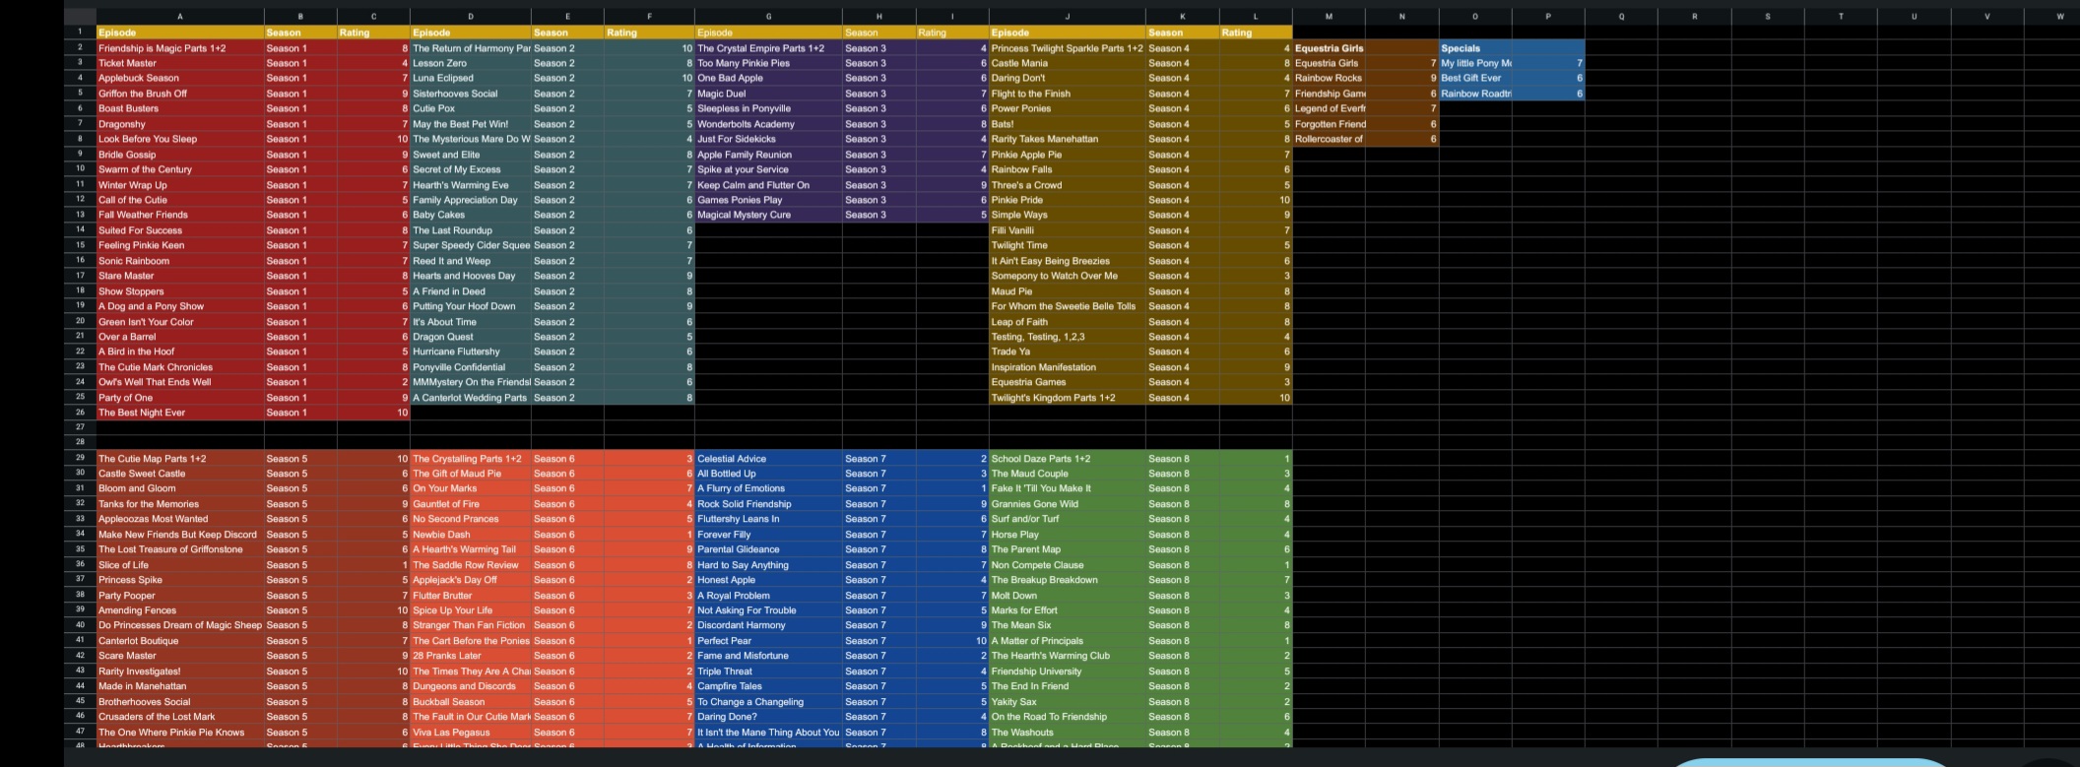This screenshot has width=2080, height=767.
Task: Click the "Lesson Zero" episode cell
Action: (x=471, y=63)
